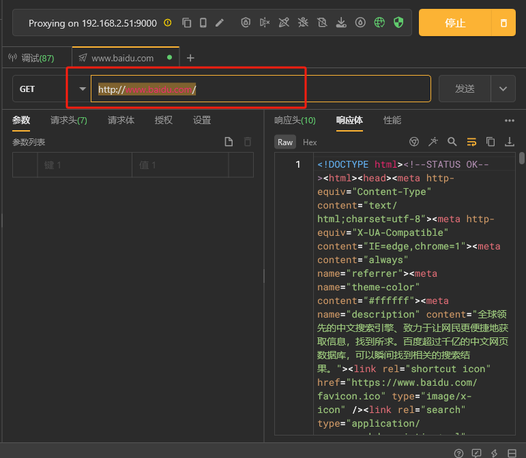Image resolution: width=526 pixels, height=458 pixels.
Task: Click the circular droplet highlight icon
Action: (360, 22)
